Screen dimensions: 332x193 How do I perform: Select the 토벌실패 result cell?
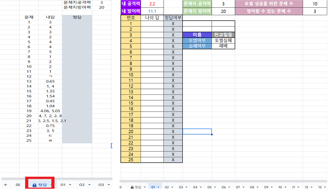pos(223,41)
